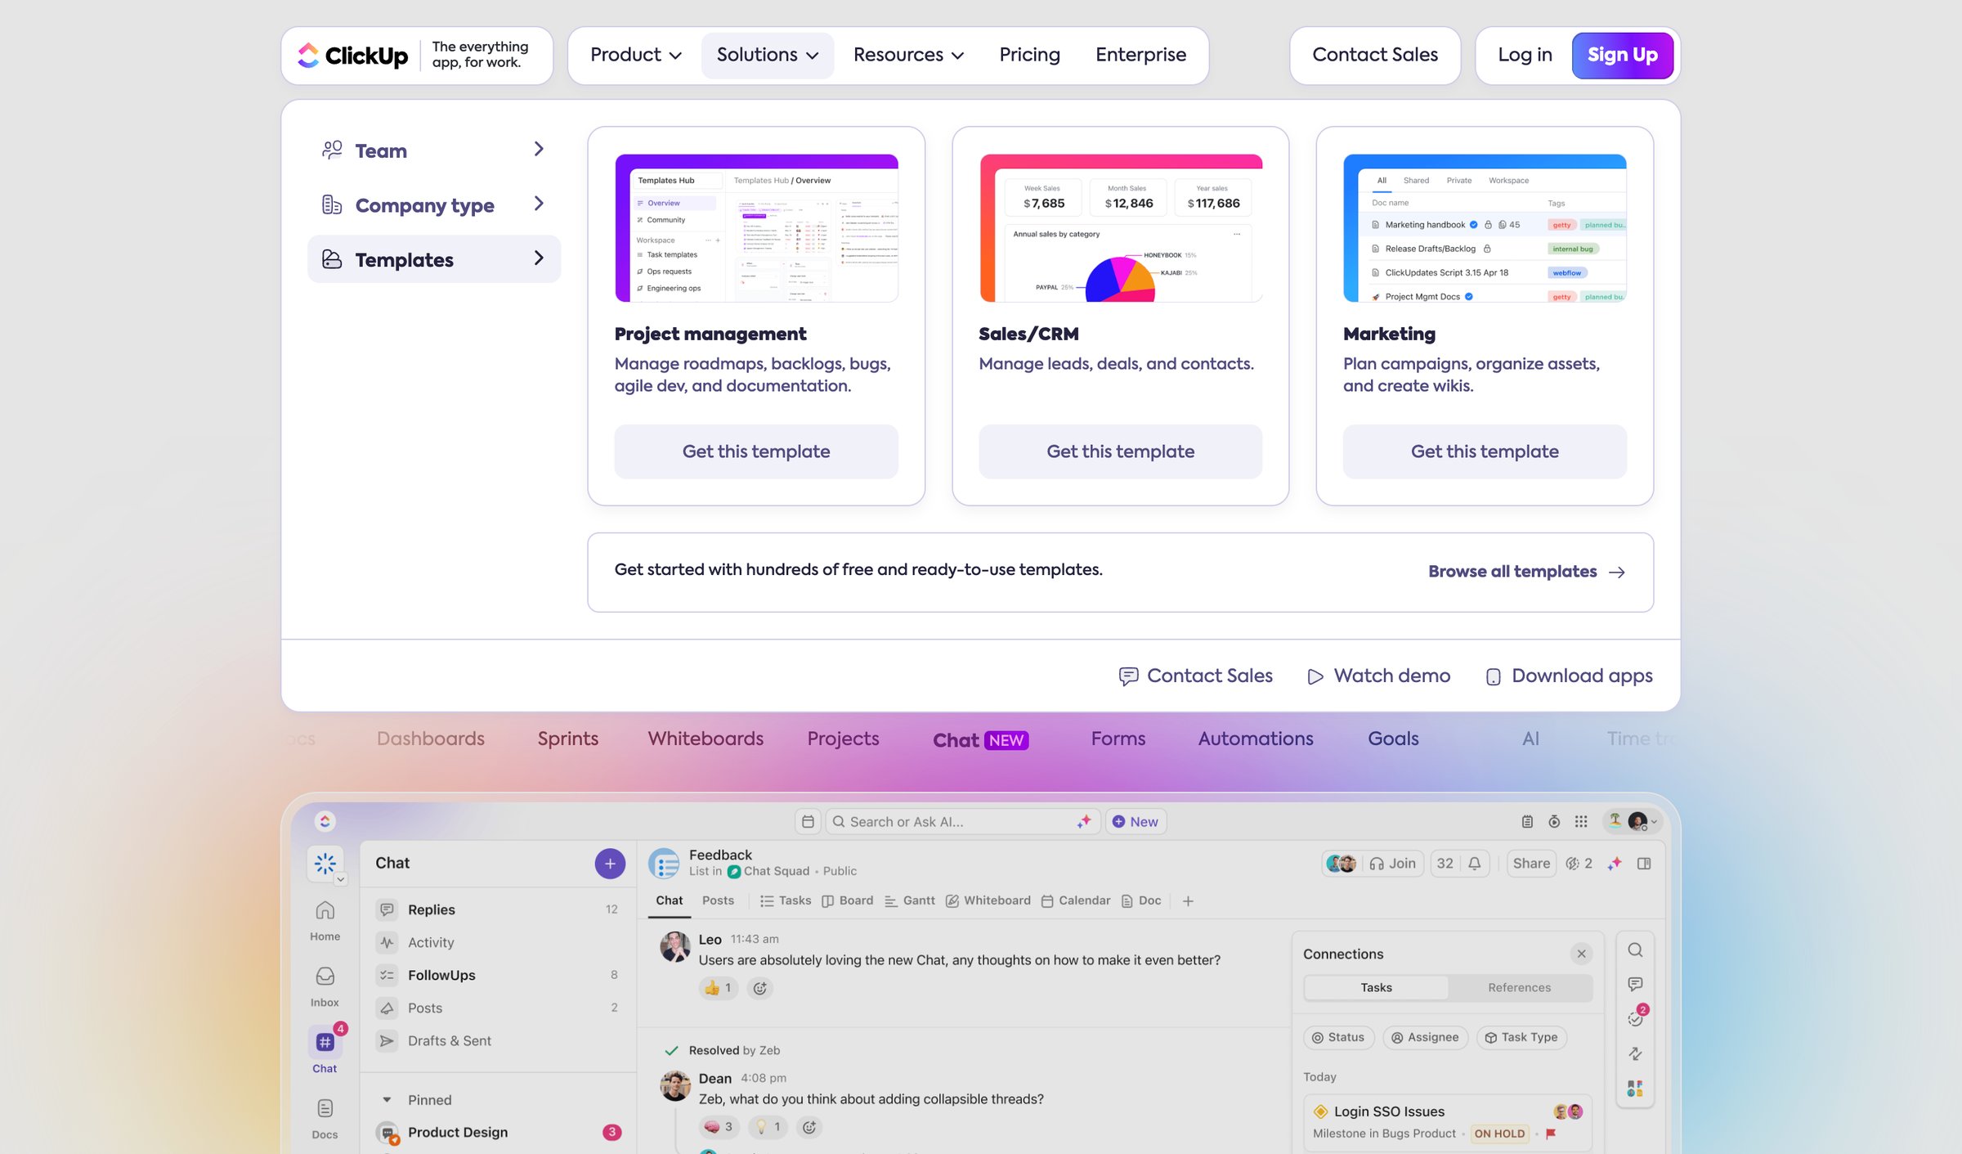Select the Dashboards feature tab
1962x1154 pixels.
click(430, 739)
